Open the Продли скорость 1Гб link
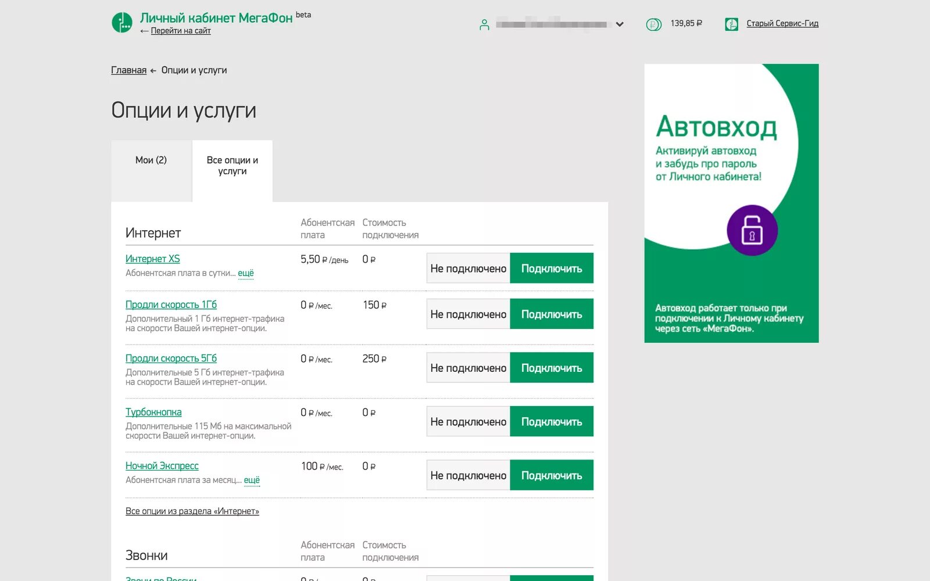Viewport: 930px width, 581px height. 171,304
